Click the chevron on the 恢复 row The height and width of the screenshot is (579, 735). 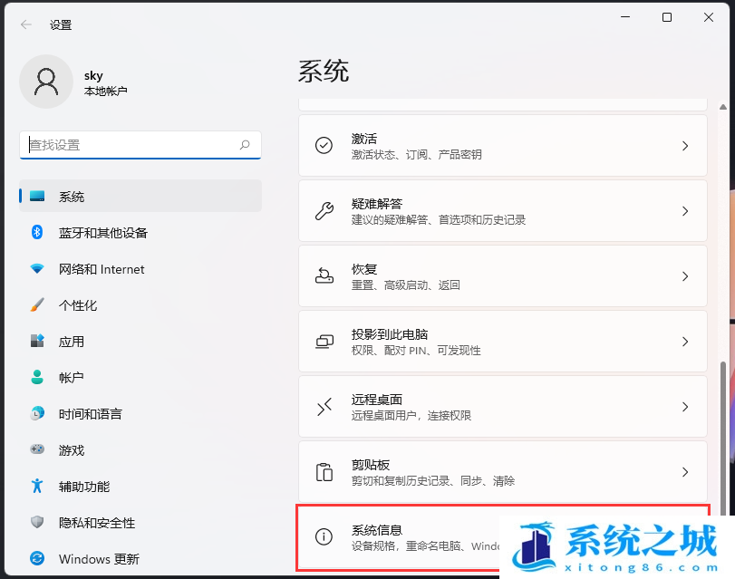click(x=685, y=276)
